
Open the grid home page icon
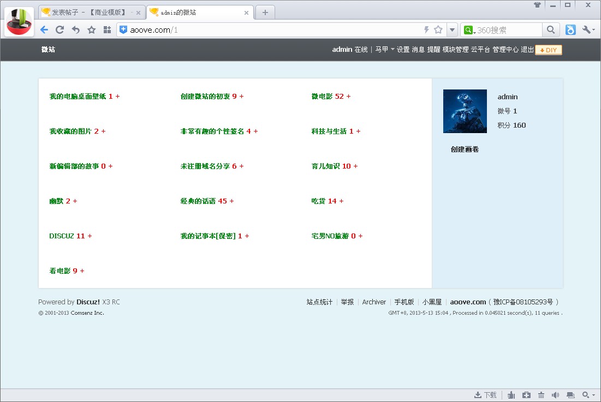(x=107, y=29)
